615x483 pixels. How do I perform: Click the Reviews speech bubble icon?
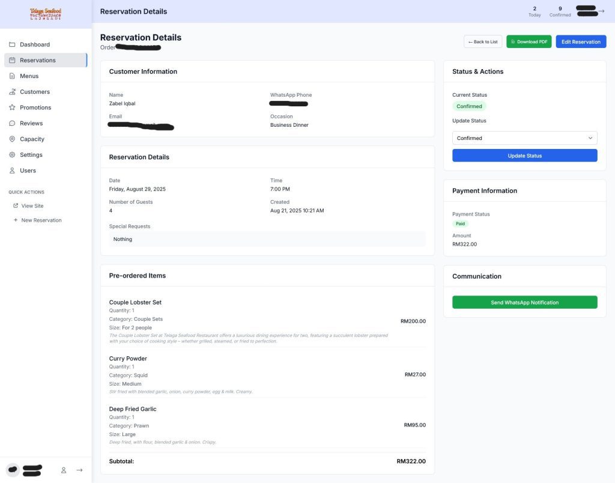[x=12, y=123]
